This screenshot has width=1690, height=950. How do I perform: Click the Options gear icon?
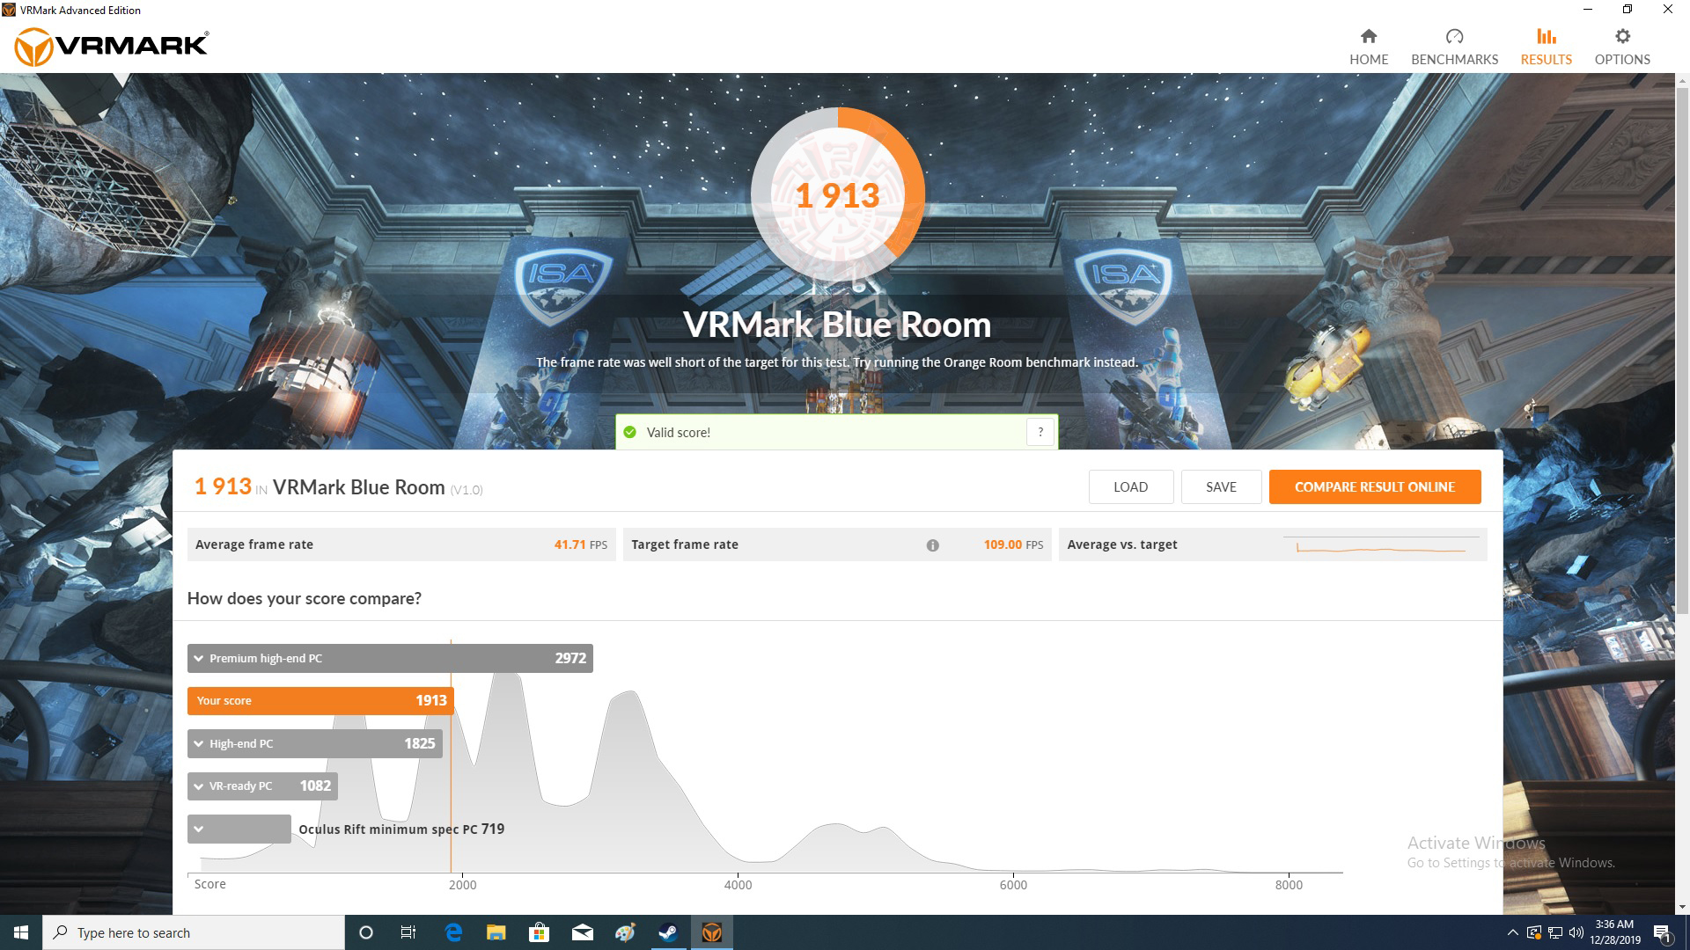point(1622,36)
